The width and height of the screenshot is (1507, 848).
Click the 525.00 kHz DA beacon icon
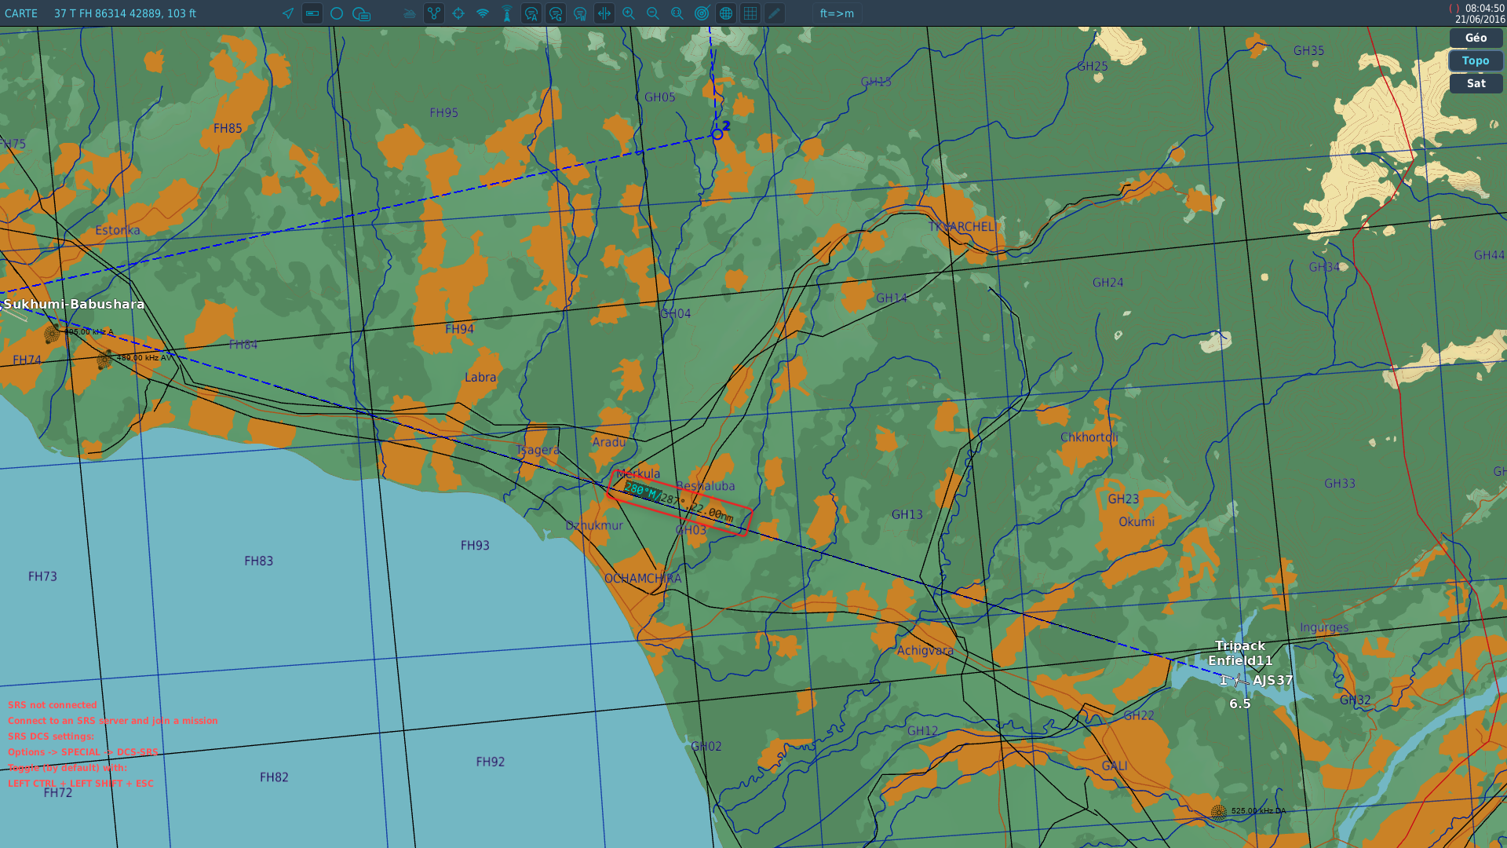tap(1218, 813)
